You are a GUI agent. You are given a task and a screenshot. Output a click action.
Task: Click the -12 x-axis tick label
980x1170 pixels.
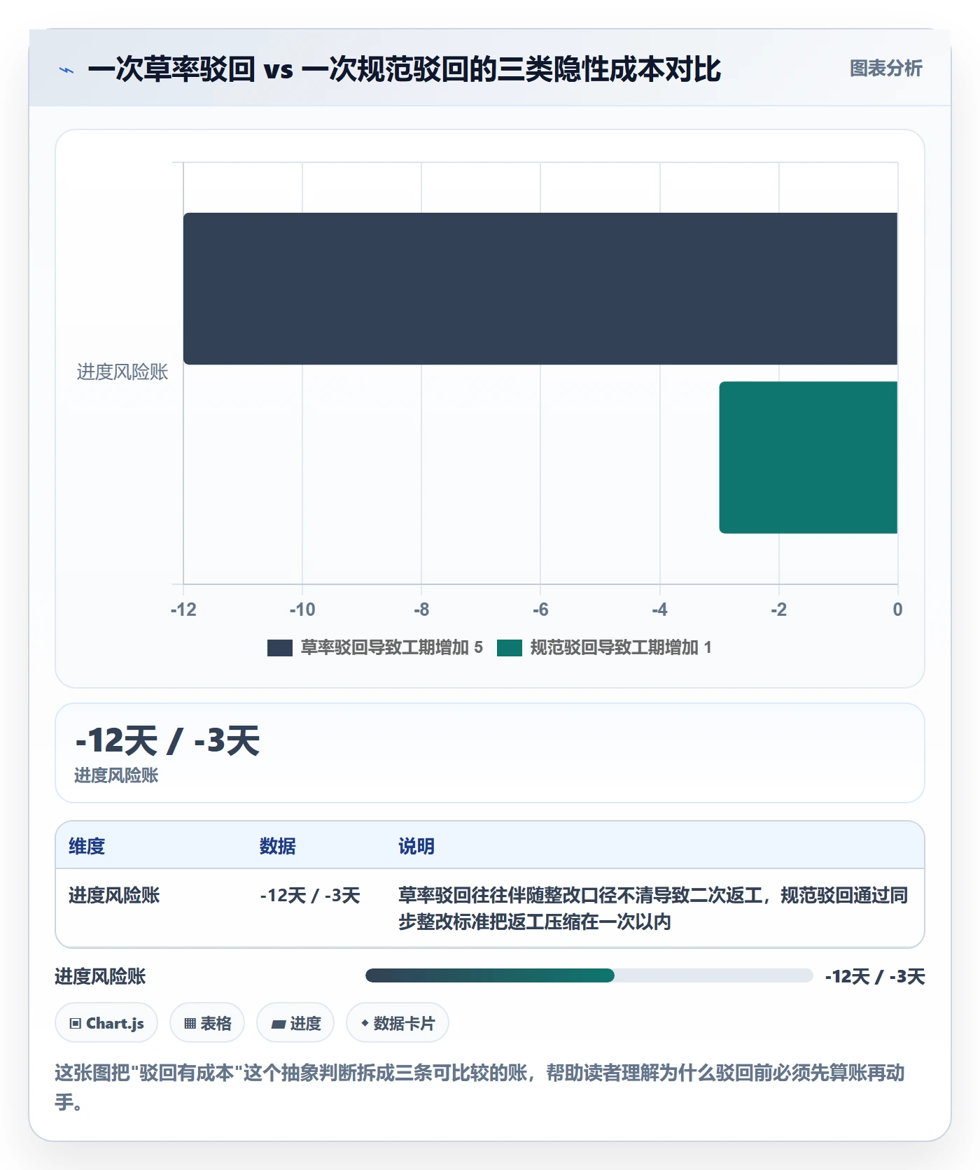click(183, 609)
